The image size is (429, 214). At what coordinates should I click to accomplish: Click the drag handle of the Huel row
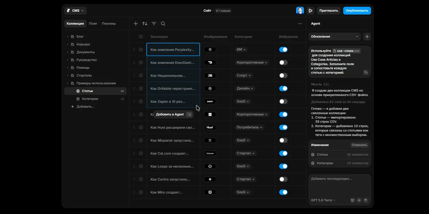134,127
